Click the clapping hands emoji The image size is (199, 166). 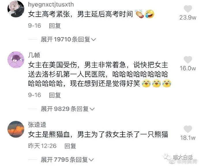[139, 14]
